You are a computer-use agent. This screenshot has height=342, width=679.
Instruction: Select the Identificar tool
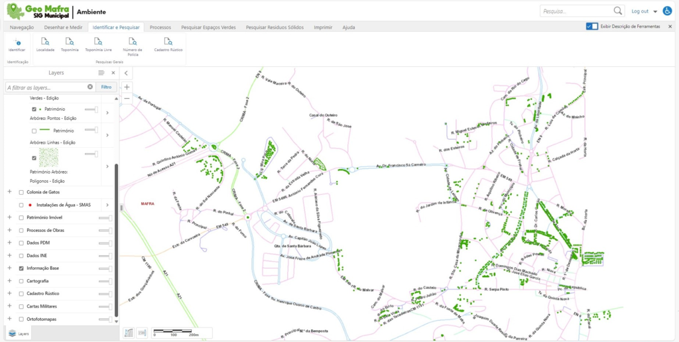(17, 44)
